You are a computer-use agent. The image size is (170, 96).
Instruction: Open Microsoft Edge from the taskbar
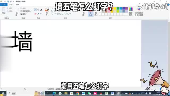[54, 93]
